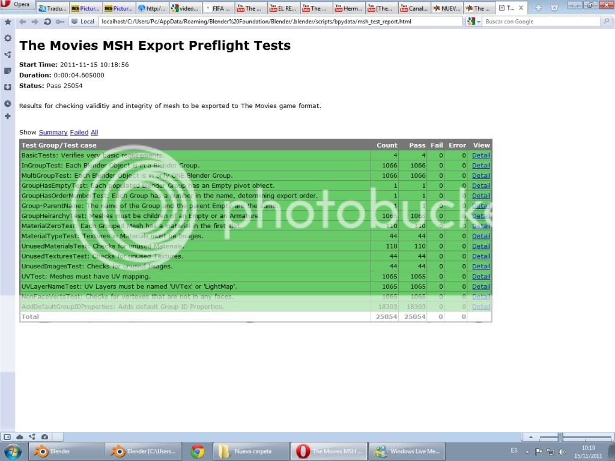Open the zoom level popup arrow
Screen dimensions: 615x461
(x=531, y=437)
